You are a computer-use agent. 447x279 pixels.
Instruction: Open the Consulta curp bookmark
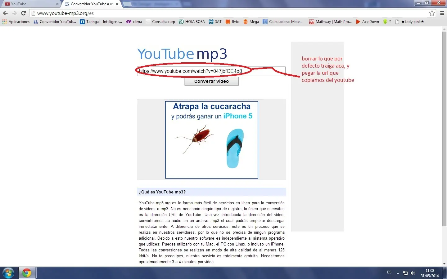(x=160, y=22)
